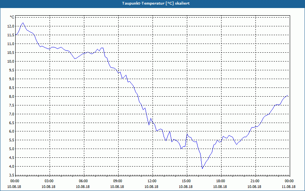305x191 pixels.
Task: Select the 11,5 y-axis label
Action: click(x=11, y=35)
